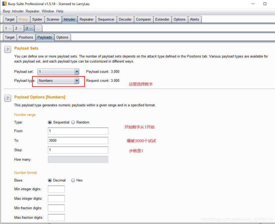Click the disabled How many field
275x224 pixels.
point(78,159)
